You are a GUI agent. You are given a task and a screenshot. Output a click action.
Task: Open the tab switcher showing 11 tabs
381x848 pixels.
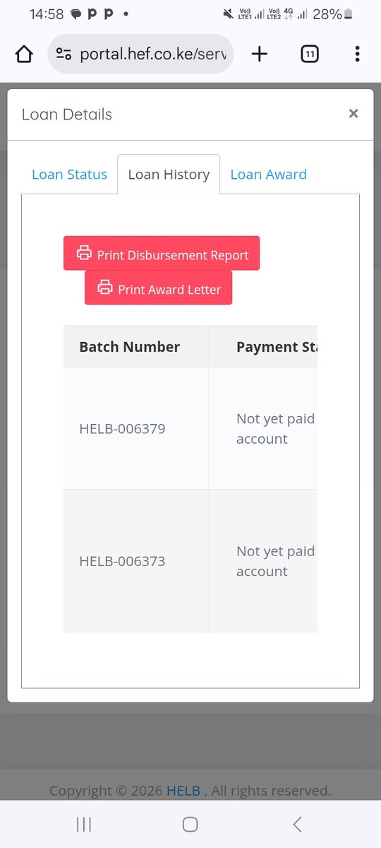pos(309,54)
